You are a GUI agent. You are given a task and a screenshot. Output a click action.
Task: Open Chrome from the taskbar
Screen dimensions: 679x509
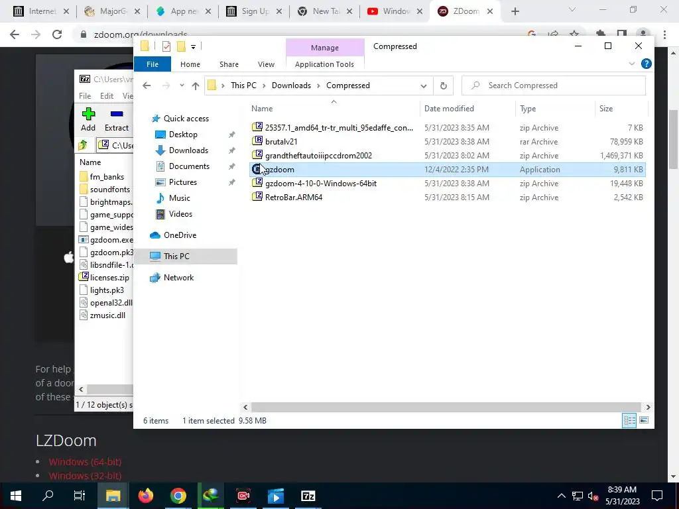[178, 496]
